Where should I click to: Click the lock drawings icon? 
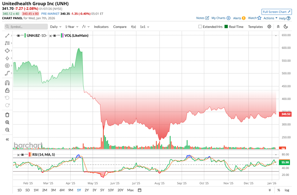coord(7,90)
